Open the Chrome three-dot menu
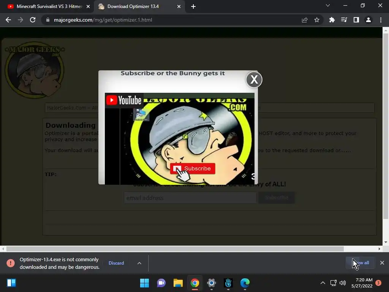 pyautogui.click(x=381, y=20)
